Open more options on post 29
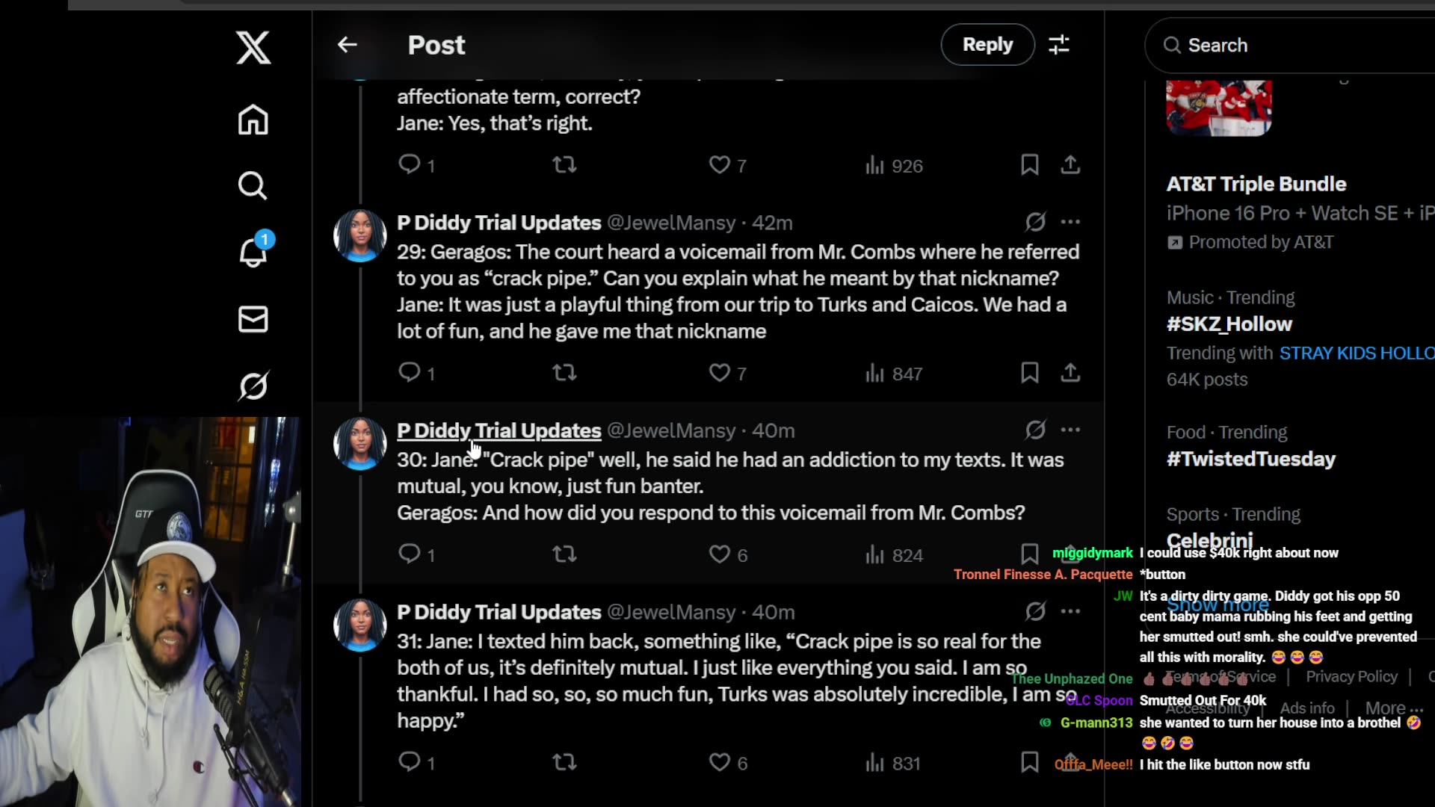The height and width of the screenshot is (807, 1435). pyautogui.click(x=1070, y=222)
